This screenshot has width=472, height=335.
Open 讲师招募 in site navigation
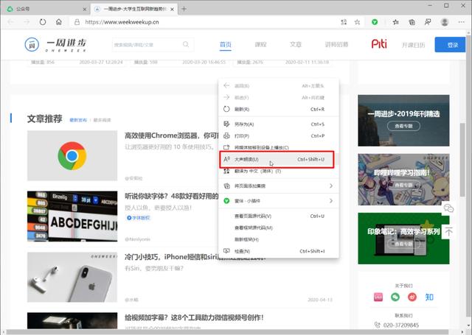click(336, 44)
